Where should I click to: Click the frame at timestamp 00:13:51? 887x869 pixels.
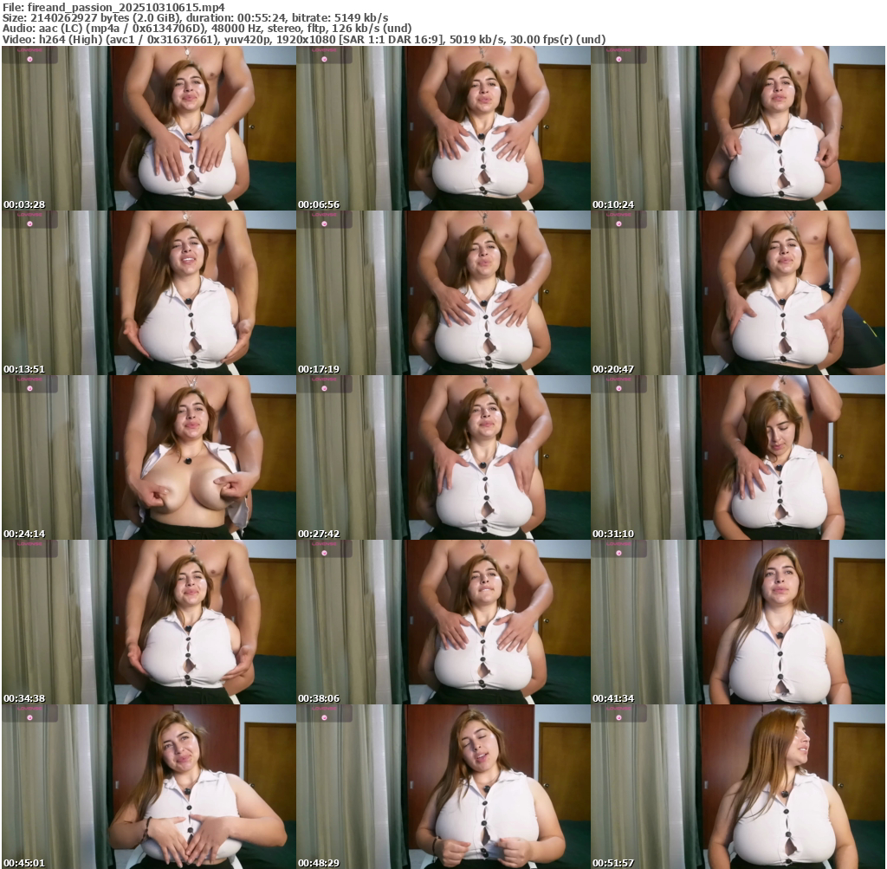(x=148, y=293)
